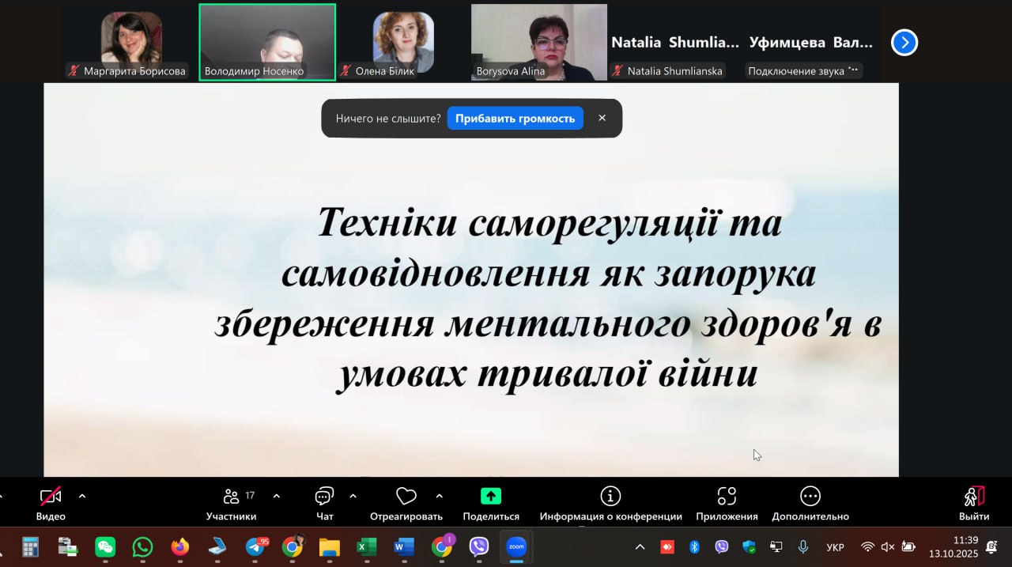1012x567 pixels.
Task: Open the Приложения apps icon
Action: [727, 497]
